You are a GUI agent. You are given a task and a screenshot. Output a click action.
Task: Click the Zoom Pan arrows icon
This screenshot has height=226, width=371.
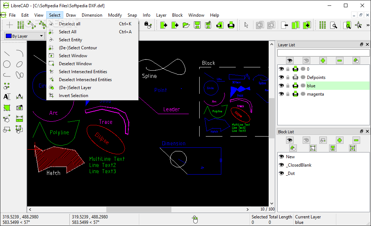358,25
